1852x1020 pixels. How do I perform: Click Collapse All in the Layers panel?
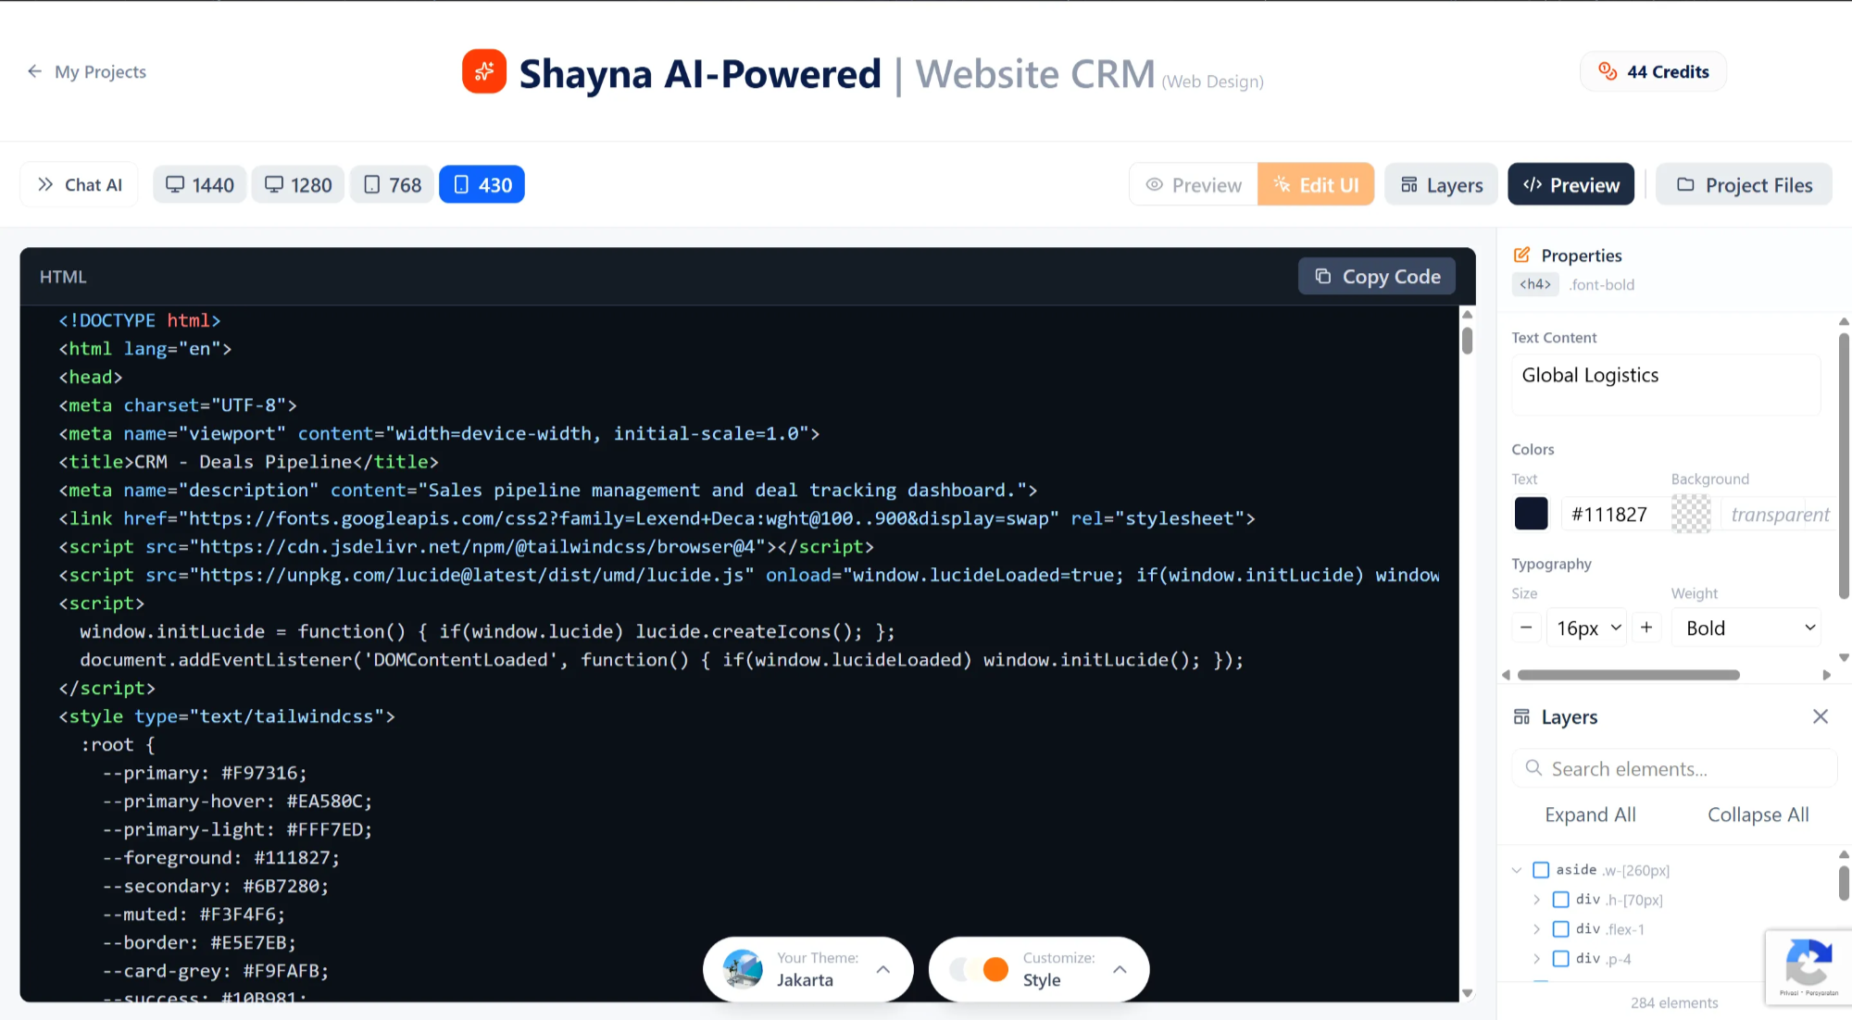tap(1758, 815)
